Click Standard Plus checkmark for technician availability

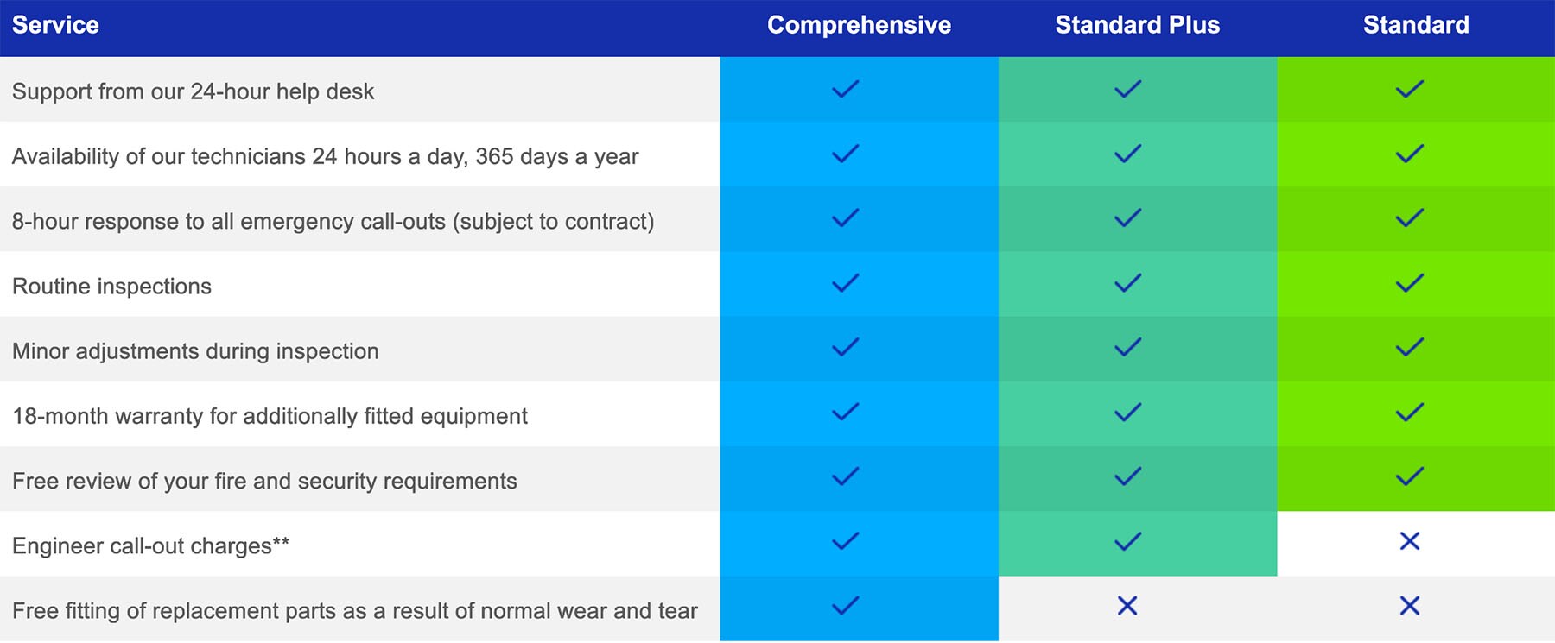coord(1127,154)
